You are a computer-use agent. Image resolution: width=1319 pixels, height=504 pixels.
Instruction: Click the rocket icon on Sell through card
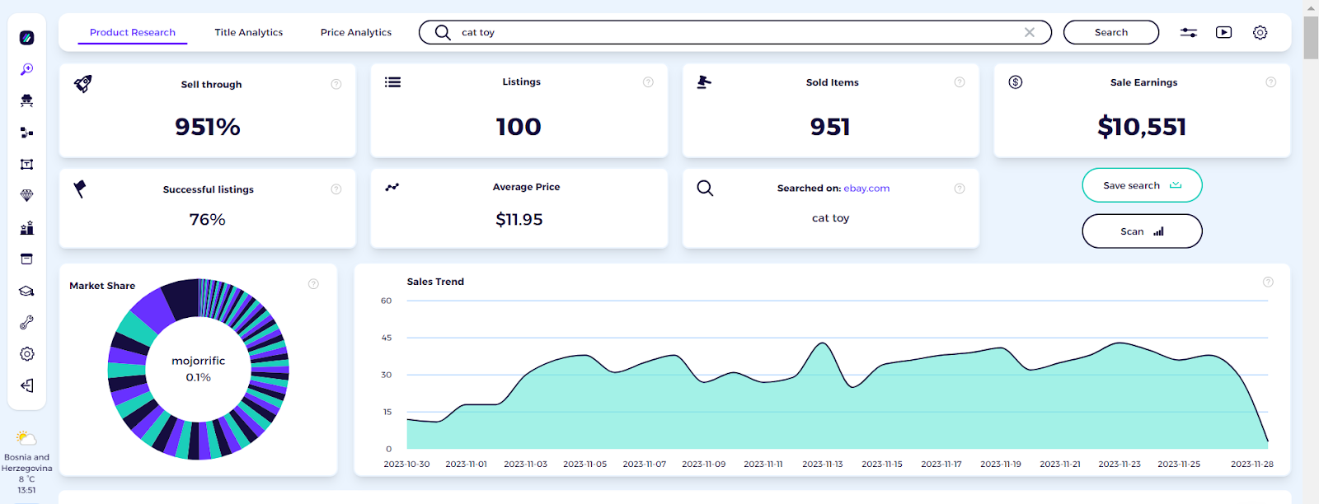tap(82, 83)
